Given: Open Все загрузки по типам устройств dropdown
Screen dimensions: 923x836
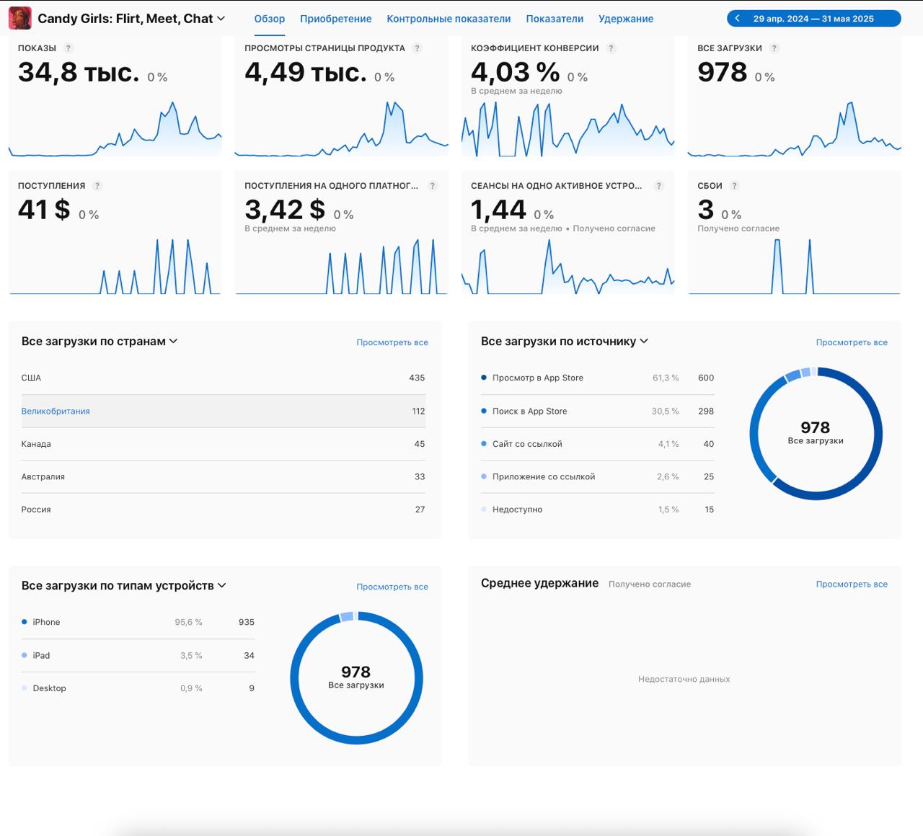Looking at the screenshot, I should [x=222, y=586].
